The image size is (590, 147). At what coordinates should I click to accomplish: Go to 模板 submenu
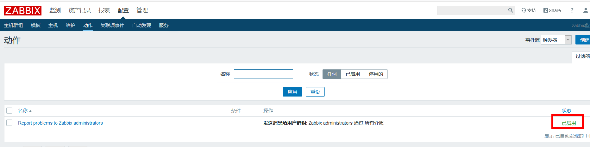(35, 25)
